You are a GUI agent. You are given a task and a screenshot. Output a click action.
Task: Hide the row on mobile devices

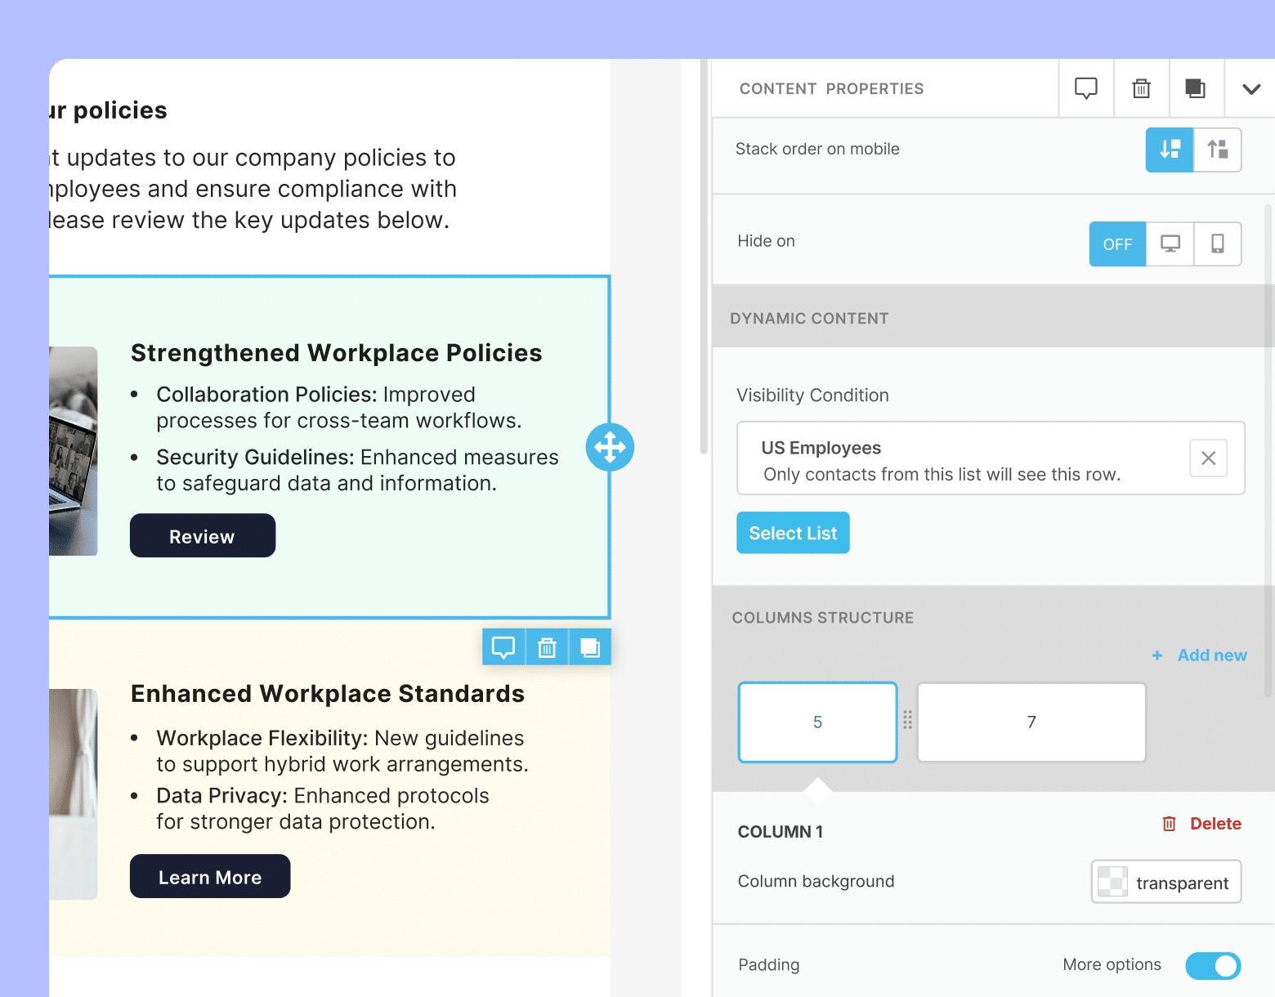click(x=1217, y=244)
